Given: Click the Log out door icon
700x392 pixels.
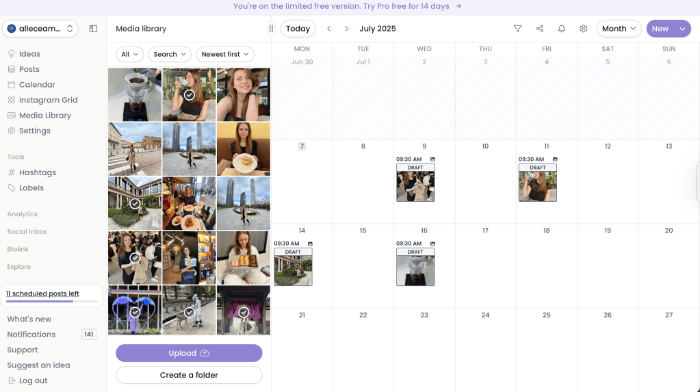Looking at the screenshot, I should coord(12,380).
